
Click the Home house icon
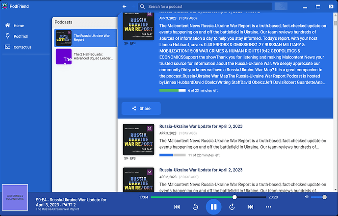pyautogui.click(x=7, y=25)
